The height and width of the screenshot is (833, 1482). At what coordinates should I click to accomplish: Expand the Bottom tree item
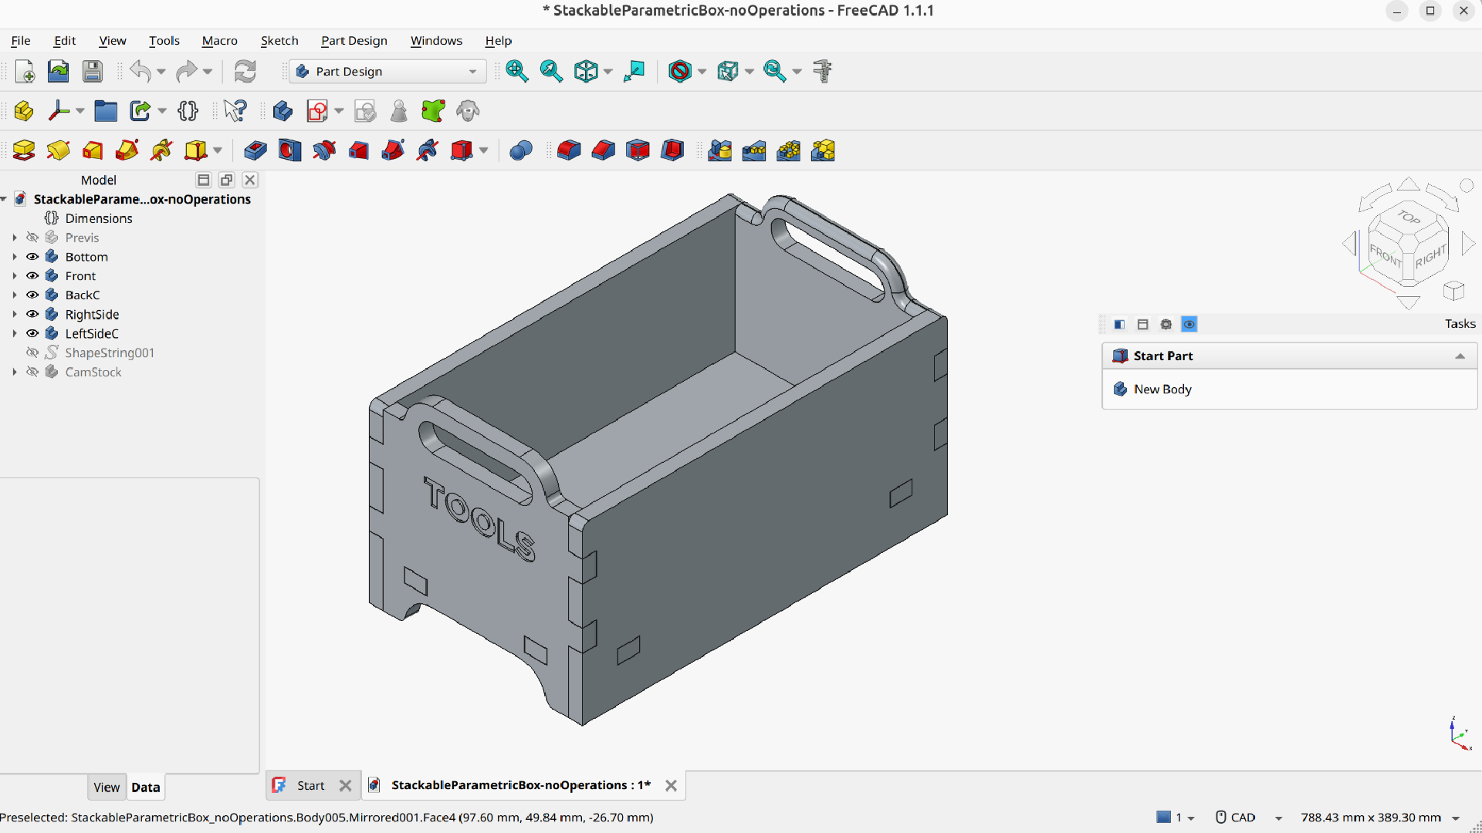[15, 257]
